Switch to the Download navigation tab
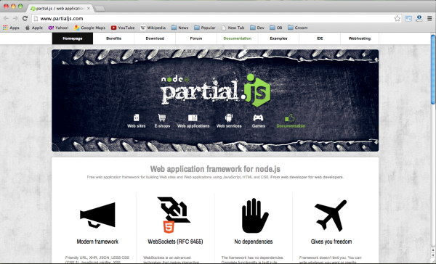Viewport: 436px width, 264px height. [155, 38]
